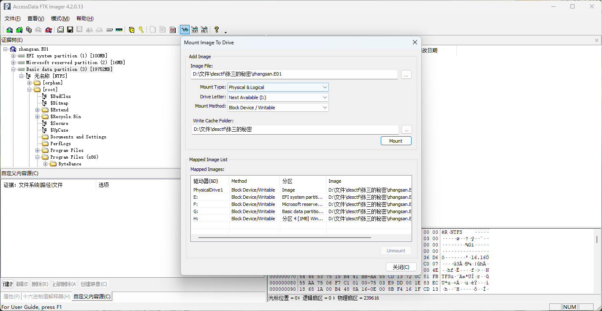
Task: Click the Add Evidence Item toolbar icon
Action: (x=9, y=30)
